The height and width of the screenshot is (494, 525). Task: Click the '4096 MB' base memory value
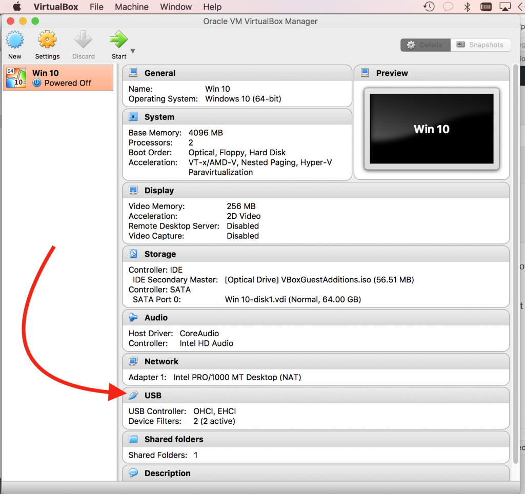coord(206,133)
